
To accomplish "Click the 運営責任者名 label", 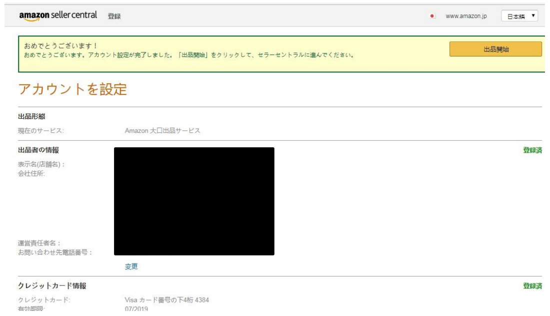I will [x=39, y=243].
